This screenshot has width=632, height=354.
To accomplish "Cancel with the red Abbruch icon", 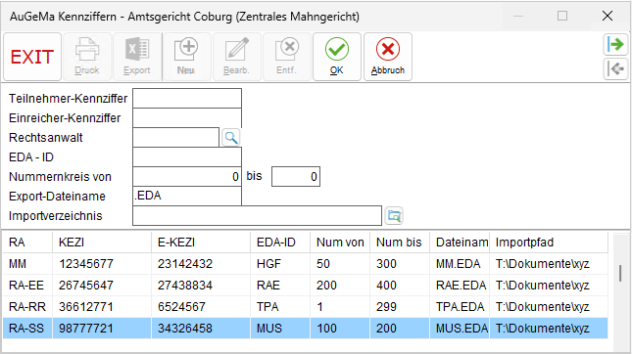I will (388, 57).
